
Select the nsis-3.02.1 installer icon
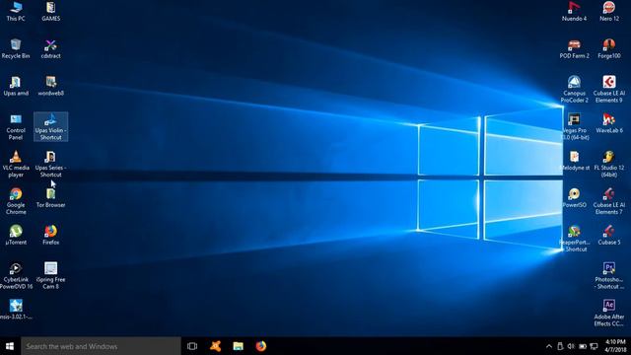pyautogui.click(x=16, y=310)
